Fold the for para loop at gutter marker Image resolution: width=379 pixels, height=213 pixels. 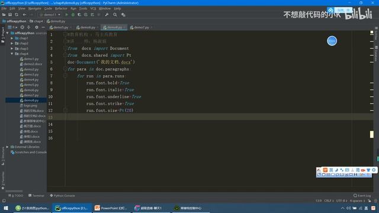(65, 69)
